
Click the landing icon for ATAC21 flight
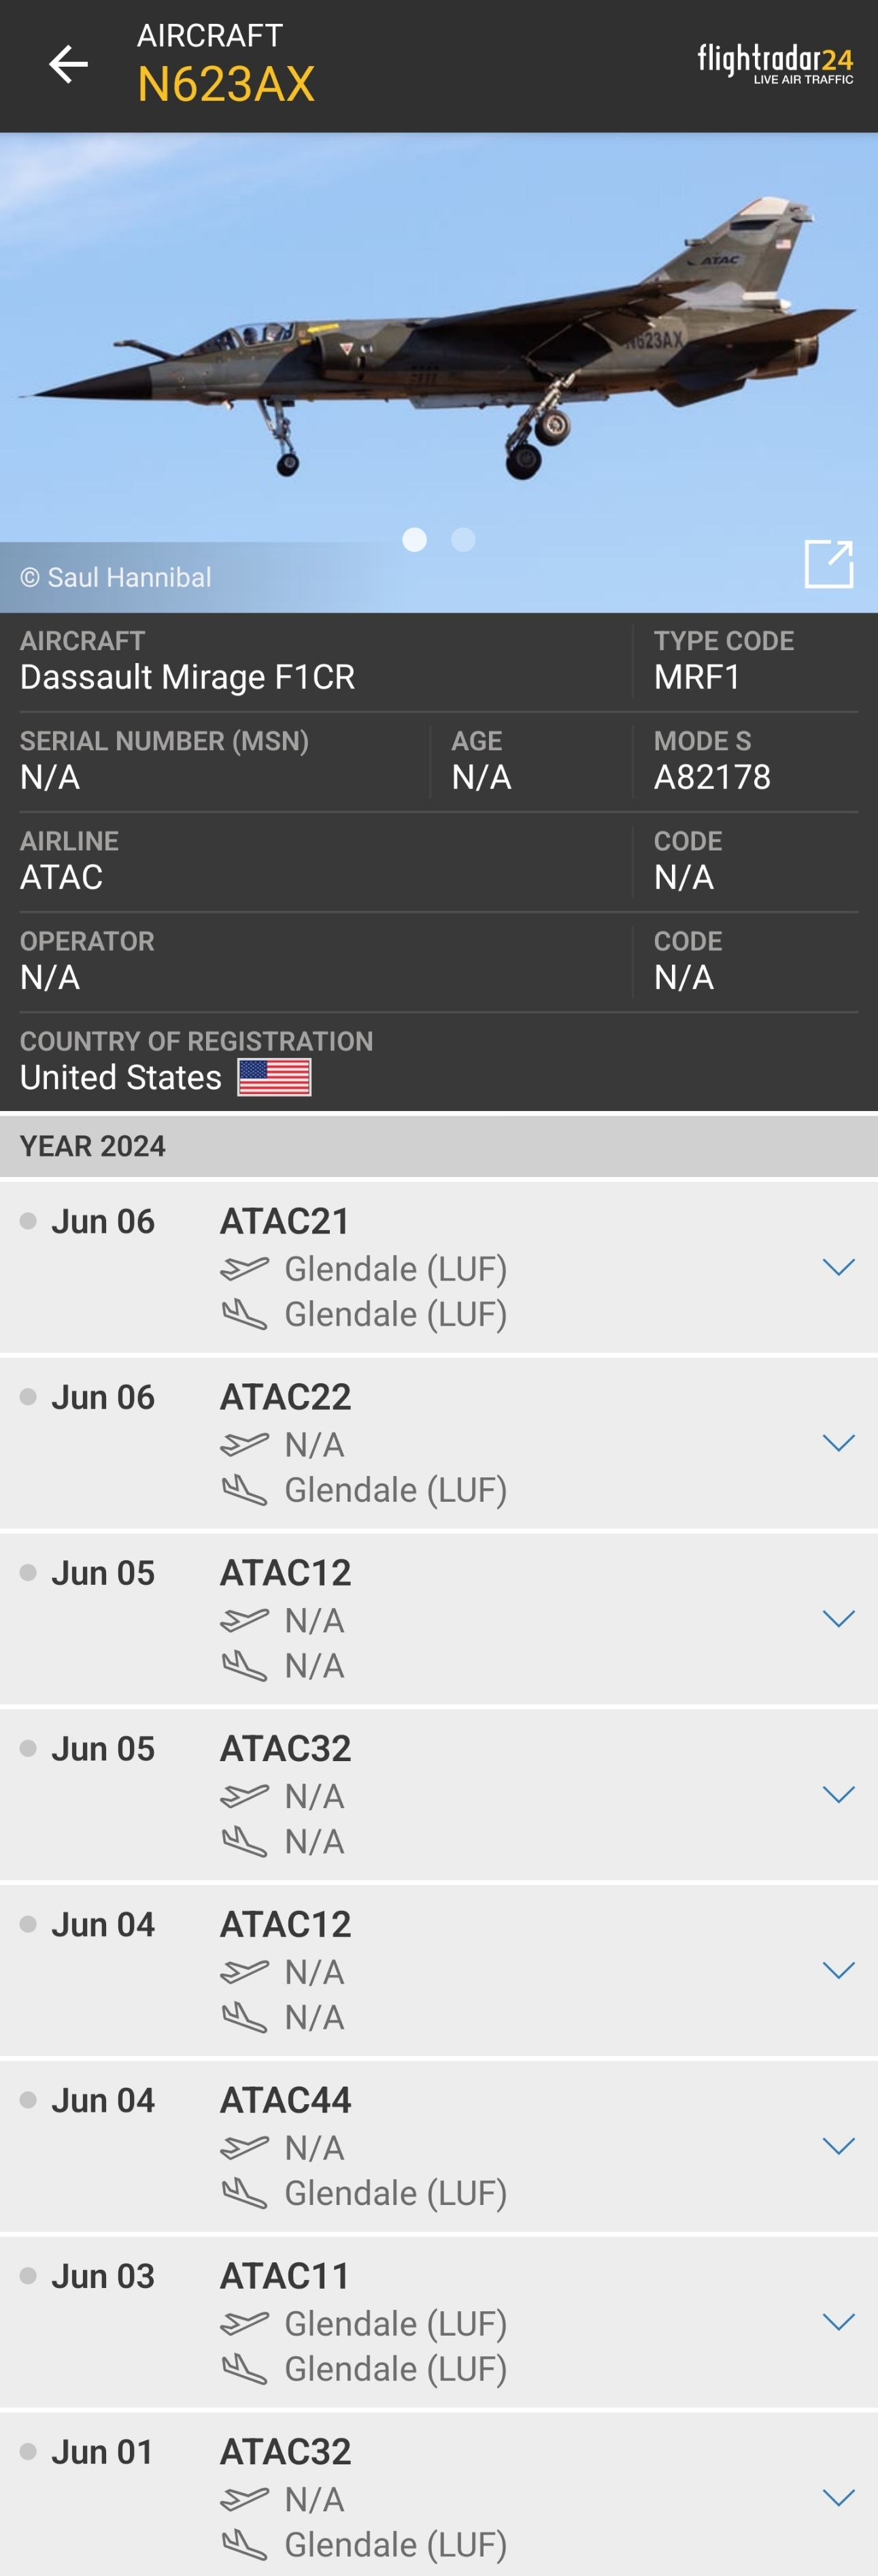[x=245, y=1314]
